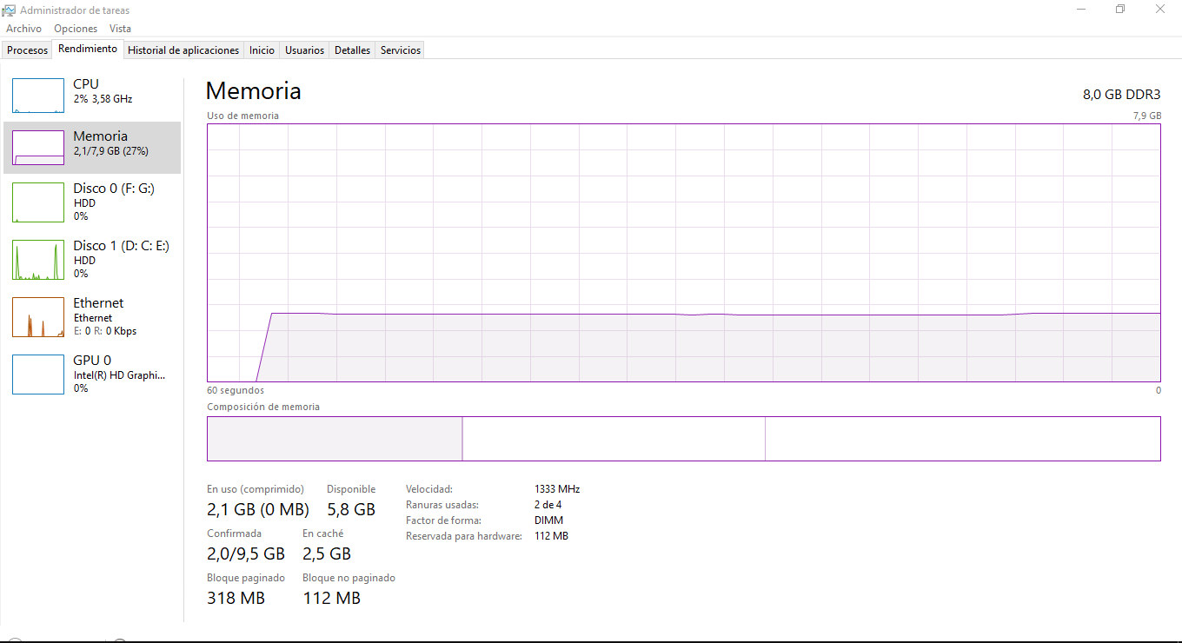Switch to the Procesos tab
The width and height of the screenshot is (1182, 643).
(x=27, y=50)
